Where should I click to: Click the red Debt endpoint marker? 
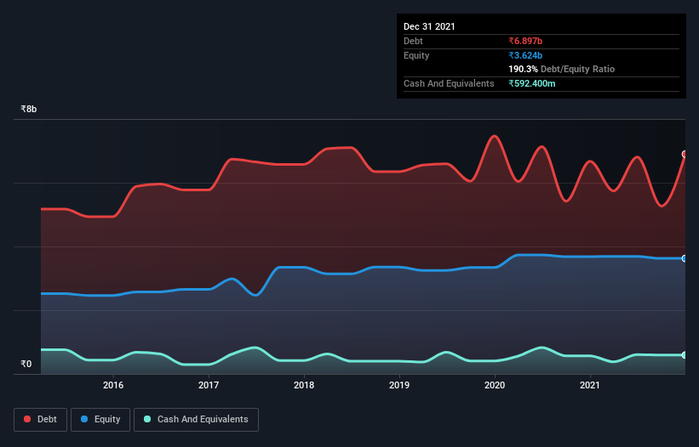[685, 155]
